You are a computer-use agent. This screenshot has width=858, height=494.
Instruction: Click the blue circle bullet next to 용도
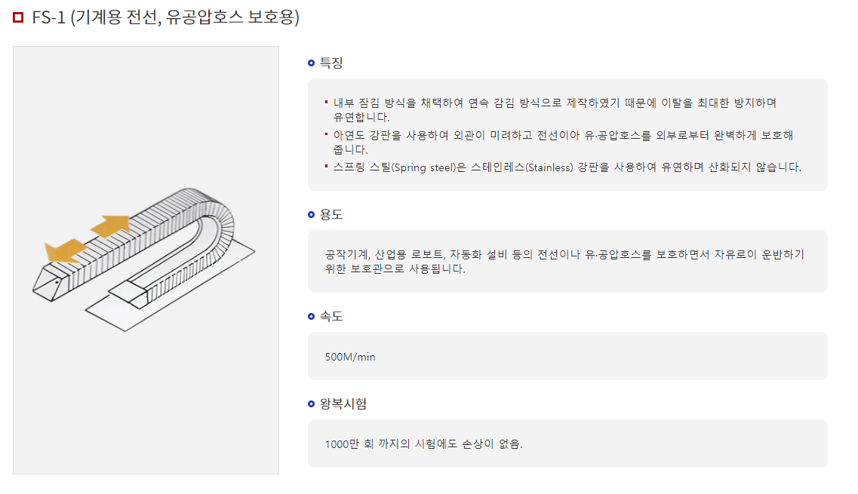(x=311, y=215)
